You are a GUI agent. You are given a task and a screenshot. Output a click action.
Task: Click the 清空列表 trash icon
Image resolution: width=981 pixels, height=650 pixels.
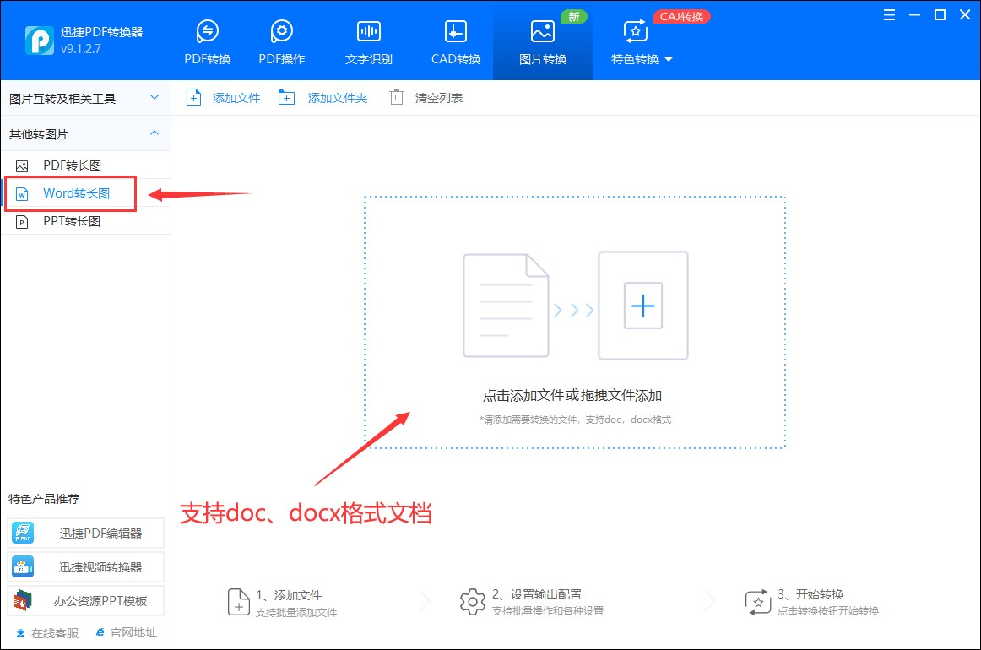397,97
